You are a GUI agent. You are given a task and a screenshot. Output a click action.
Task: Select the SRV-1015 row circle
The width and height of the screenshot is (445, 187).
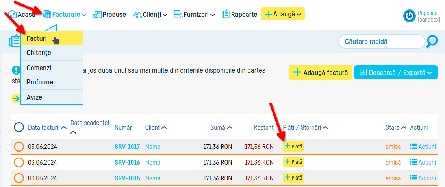[19, 178]
